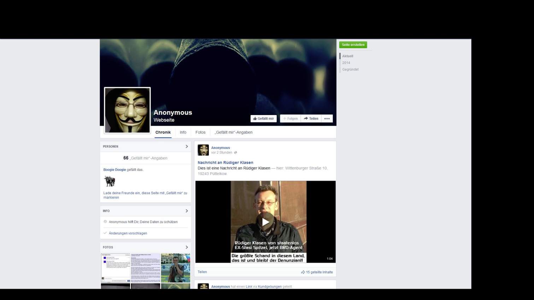534x300 pixels.
Task: Click the 15 geteilte Inhalte link
Action: click(319, 272)
